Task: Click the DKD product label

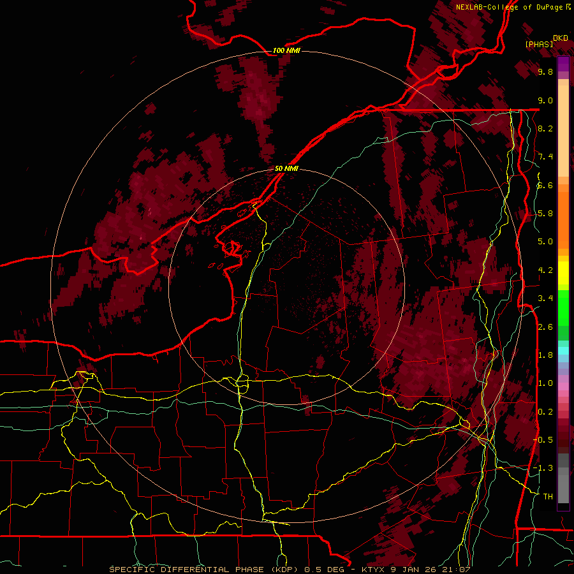Action: click(561, 38)
